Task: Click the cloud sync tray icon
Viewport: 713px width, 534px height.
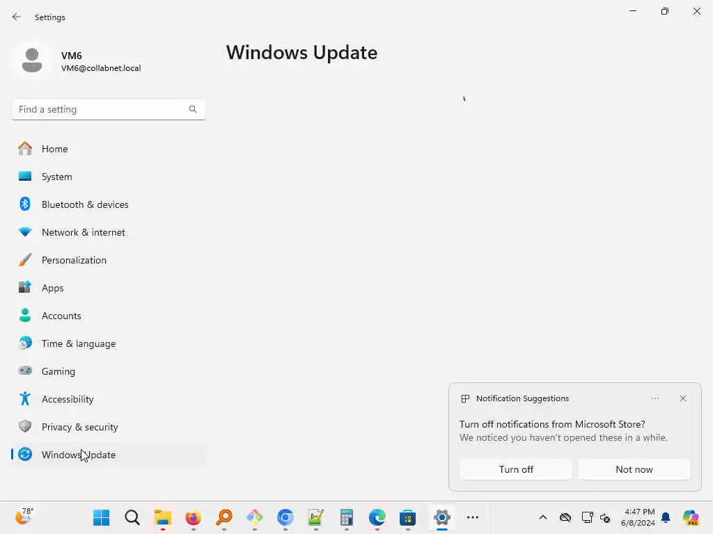Action: [565, 517]
